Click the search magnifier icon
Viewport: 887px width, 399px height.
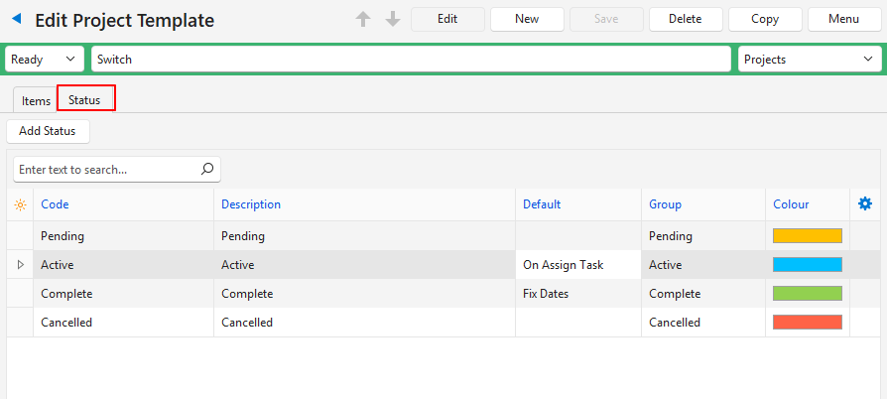207,169
